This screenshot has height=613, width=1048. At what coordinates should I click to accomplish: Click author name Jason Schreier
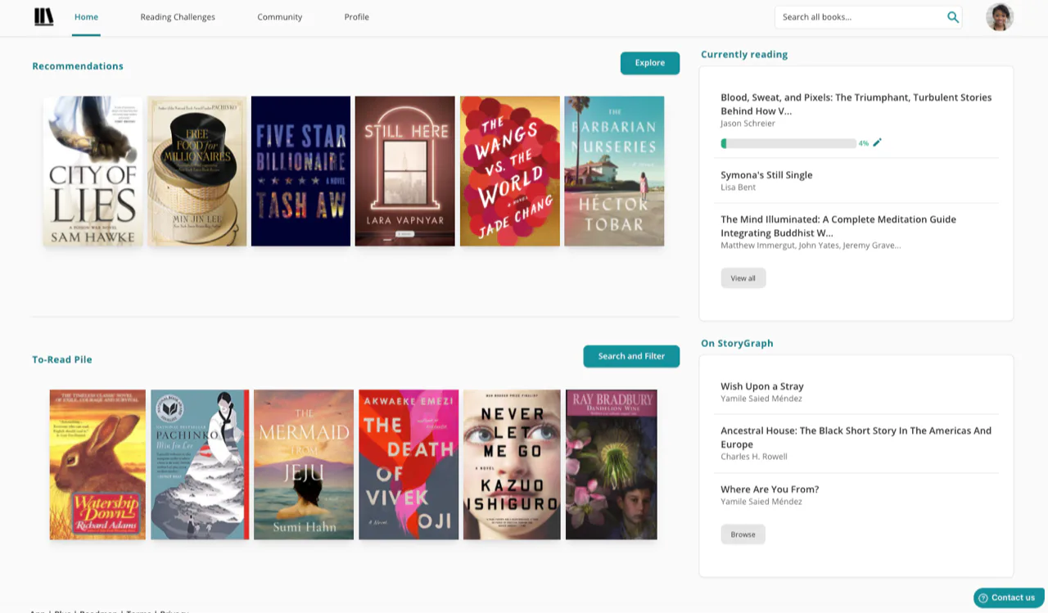[748, 124]
